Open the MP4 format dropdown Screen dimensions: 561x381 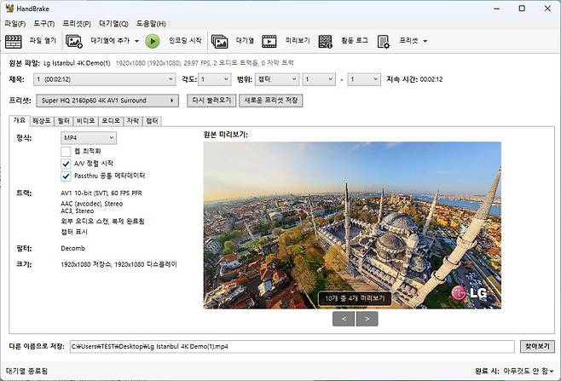click(x=89, y=138)
